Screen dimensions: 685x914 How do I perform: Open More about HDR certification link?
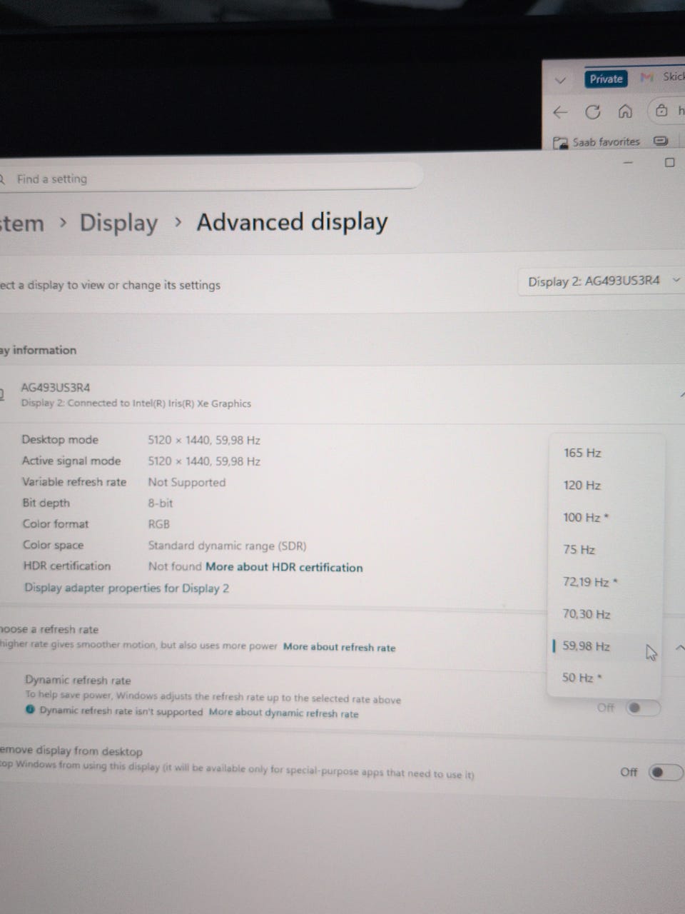click(284, 568)
